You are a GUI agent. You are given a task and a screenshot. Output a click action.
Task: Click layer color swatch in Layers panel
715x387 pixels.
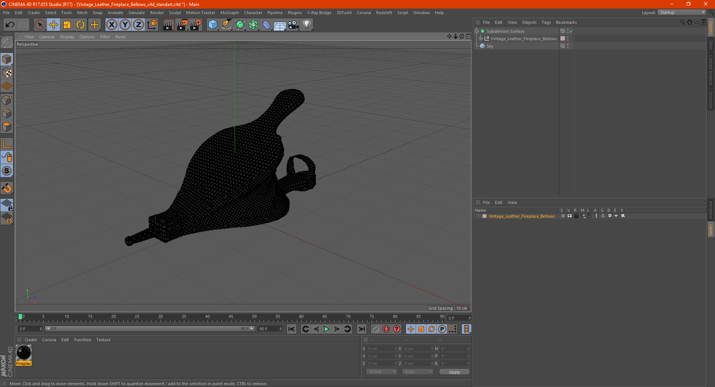[x=484, y=216]
